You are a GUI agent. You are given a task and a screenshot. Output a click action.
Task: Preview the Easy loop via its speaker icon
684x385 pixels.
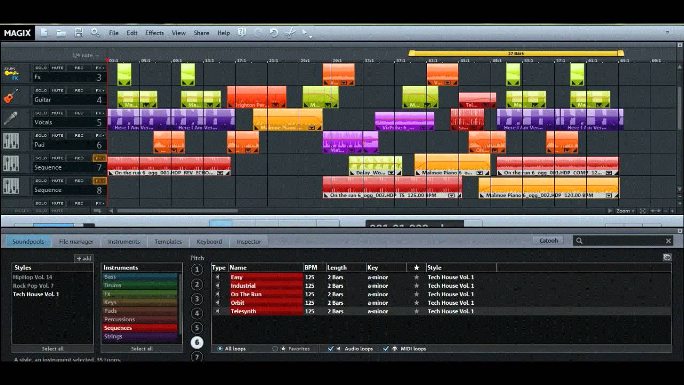pyautogui.click(x=217, y=277)
